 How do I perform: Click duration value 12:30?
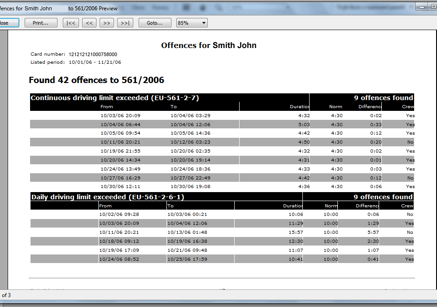click(x=296, y=241)
